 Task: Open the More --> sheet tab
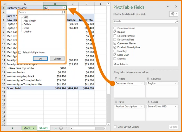coord(29,128)
